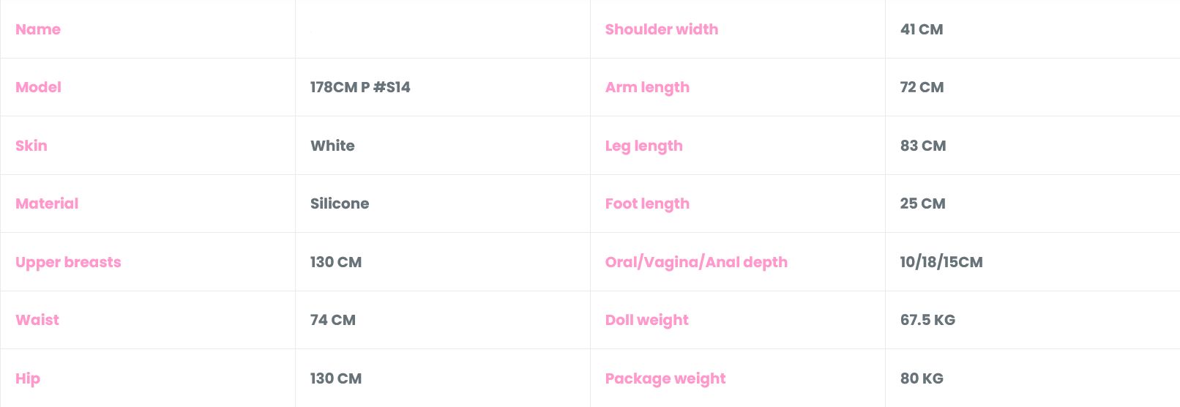Screen dimensions: 1180x407
Task: Click the 41 CM shoulder width value
Action: [x=922, y=29]
